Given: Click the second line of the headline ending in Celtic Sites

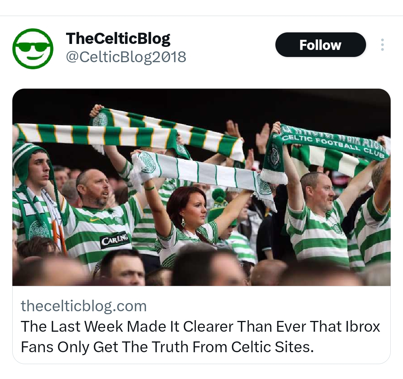Looking at the screenshot, I should pos(167,347).
